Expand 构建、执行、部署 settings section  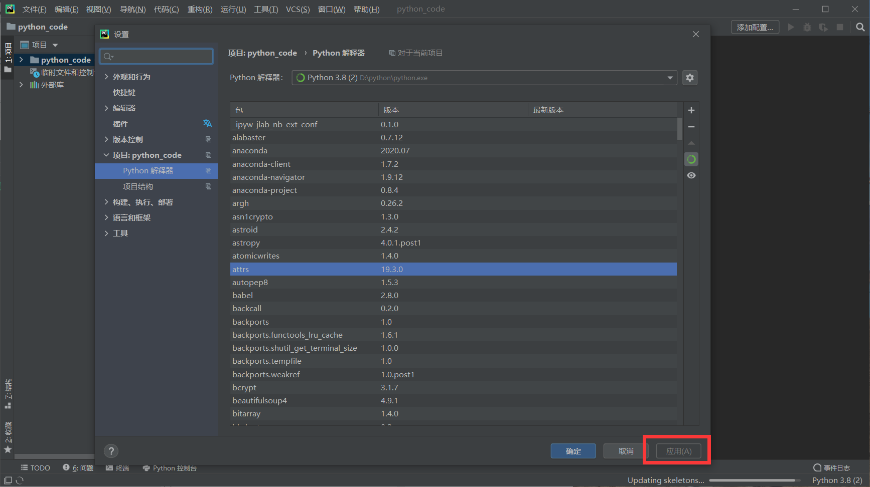[106, 202]
